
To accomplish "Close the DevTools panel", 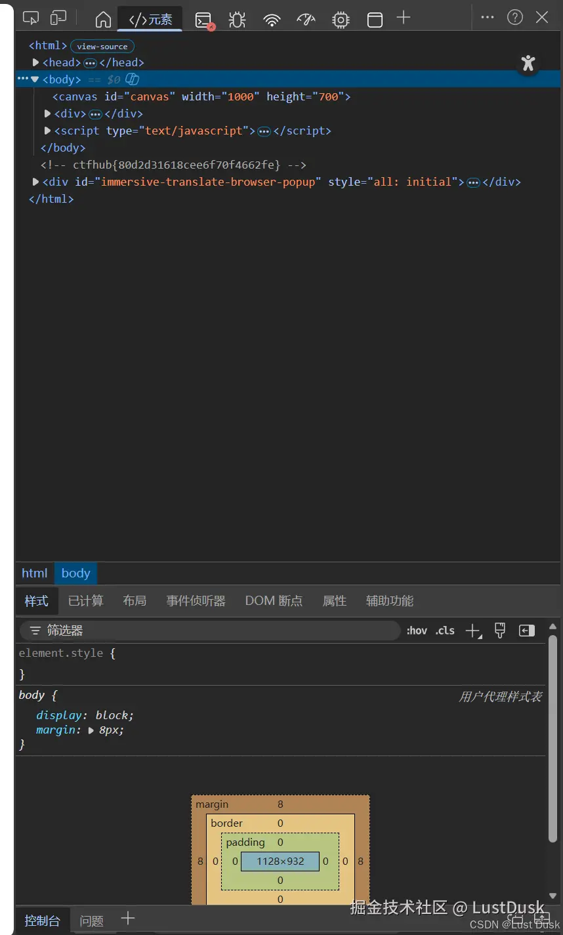I will [x=542, y=18].
